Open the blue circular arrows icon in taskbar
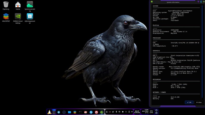This screenshot has width=205, height=115. 91,112
